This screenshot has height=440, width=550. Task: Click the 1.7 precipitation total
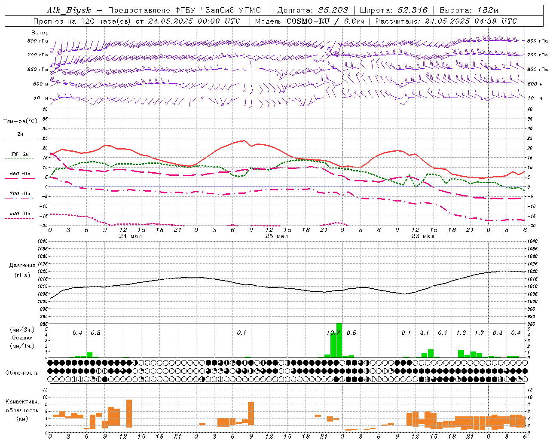coord(479,333)
